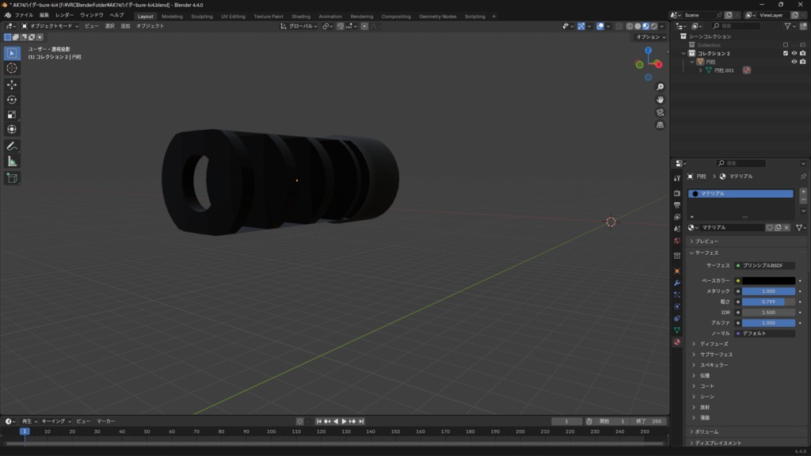Open the Tool properties tab
811x456 pixels.
677,178
